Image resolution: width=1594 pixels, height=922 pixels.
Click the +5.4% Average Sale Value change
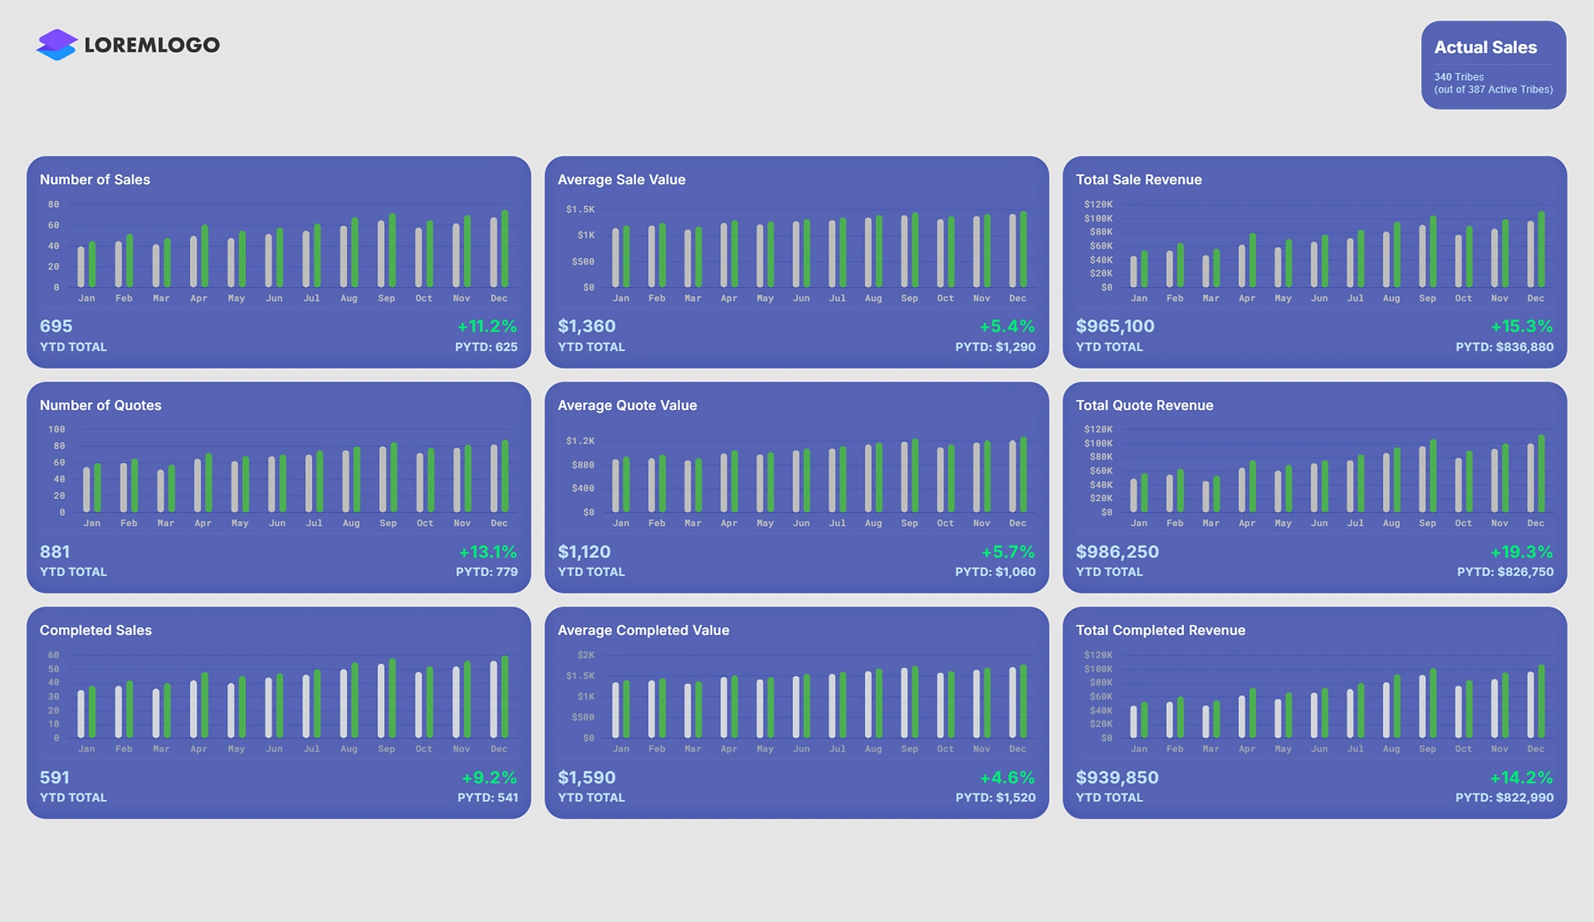tap(1006, 326)
